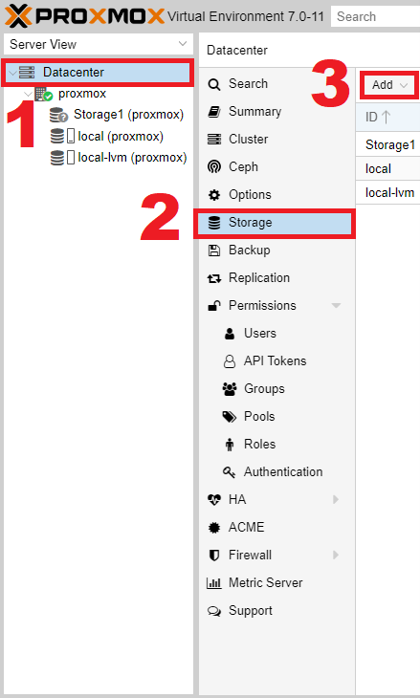Click the Metric Server chart icon
The width and height of the screenshot is (420, 698).
(214, 583)
